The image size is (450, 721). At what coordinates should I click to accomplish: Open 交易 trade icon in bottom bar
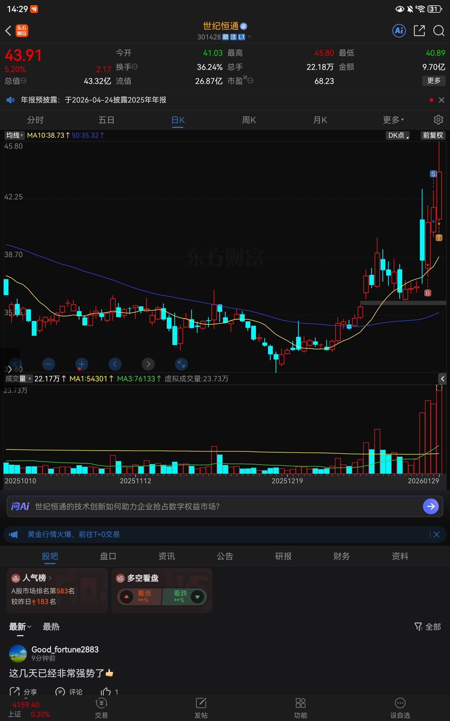pos(101,704)
